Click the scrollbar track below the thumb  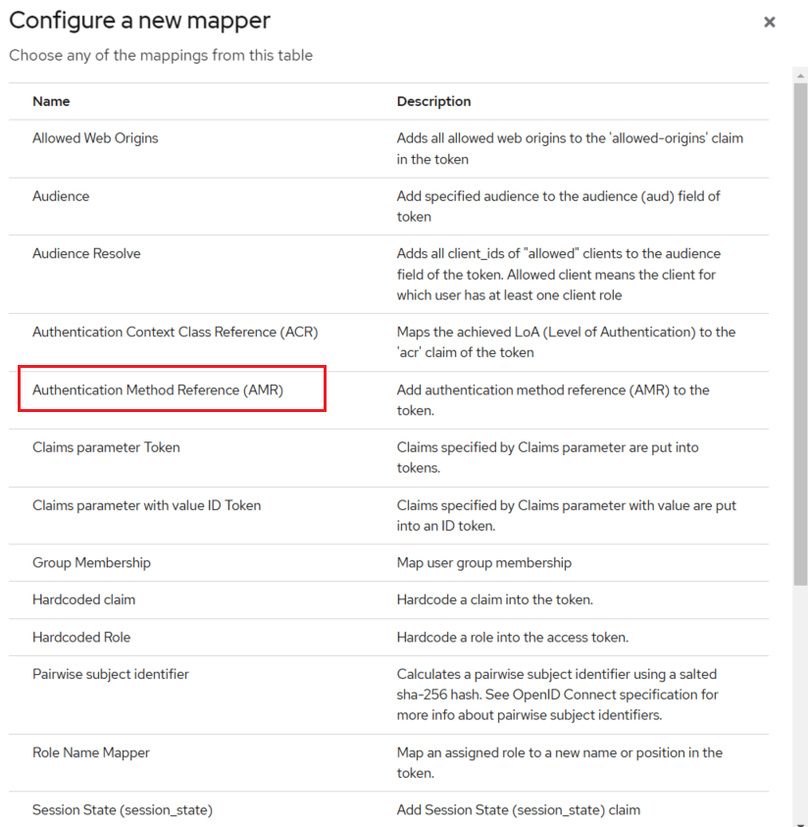(x=800, y=706)
